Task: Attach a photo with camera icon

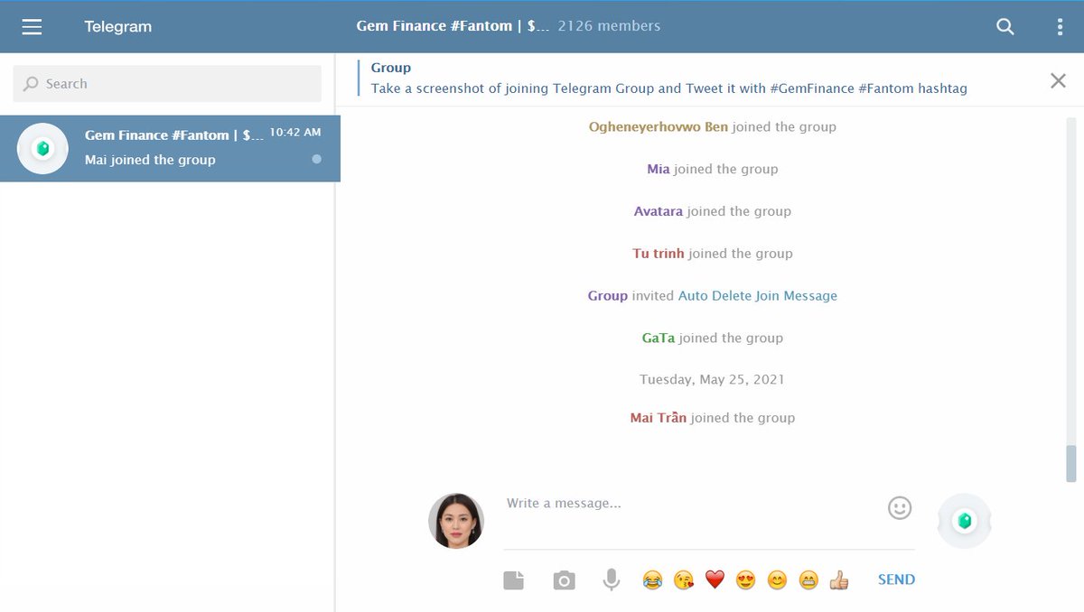Action: (x=565, y=580)
